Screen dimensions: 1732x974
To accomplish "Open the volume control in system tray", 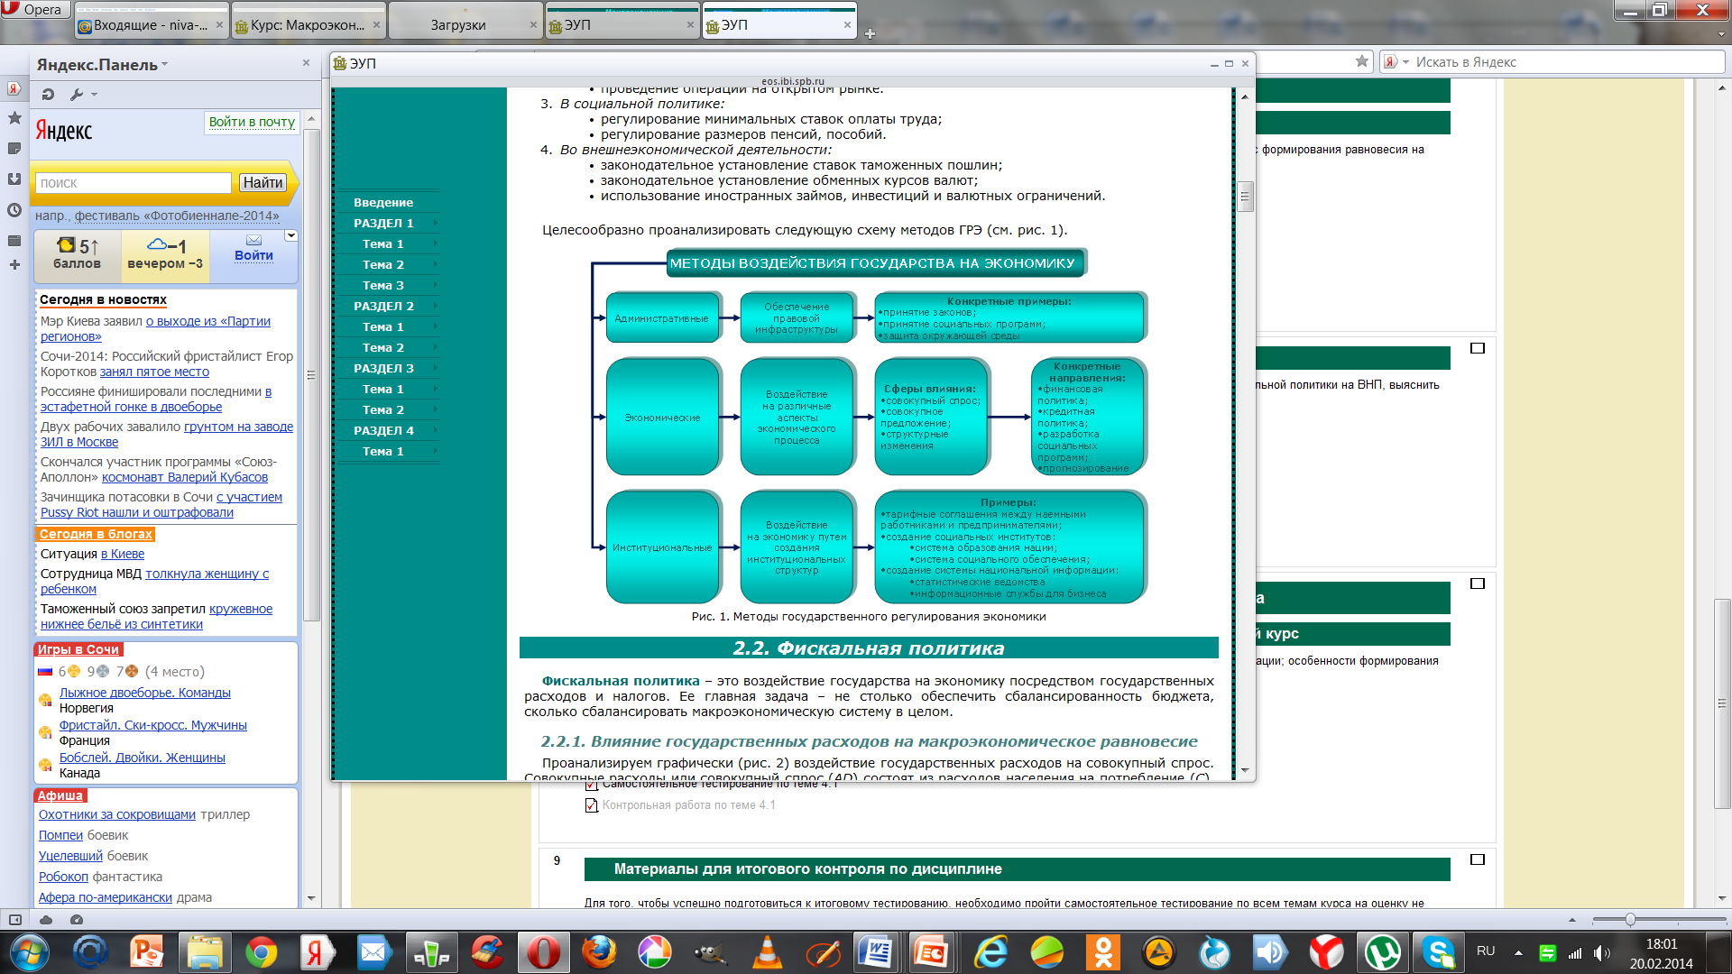I will 1601,953.
